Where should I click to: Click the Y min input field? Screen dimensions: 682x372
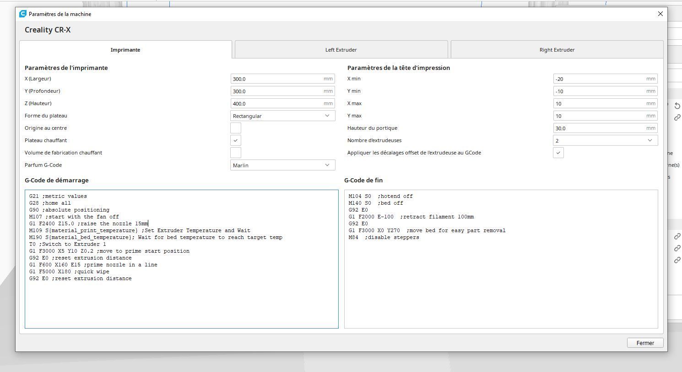(x=605, y=91)
